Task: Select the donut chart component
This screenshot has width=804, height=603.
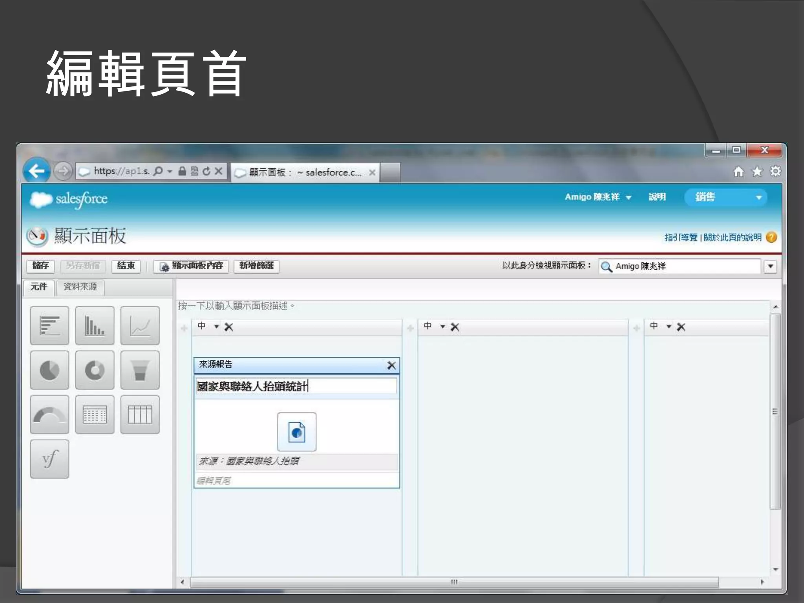Action: coord(95,370)
